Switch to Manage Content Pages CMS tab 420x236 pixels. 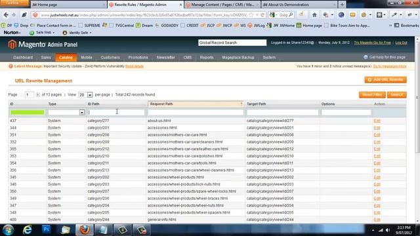222,5
